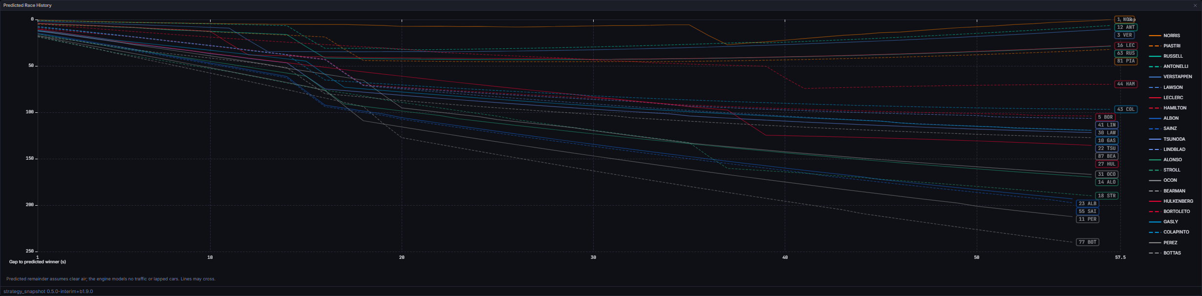Toggle TSUNODA series in legend

tap(1167, 139)
